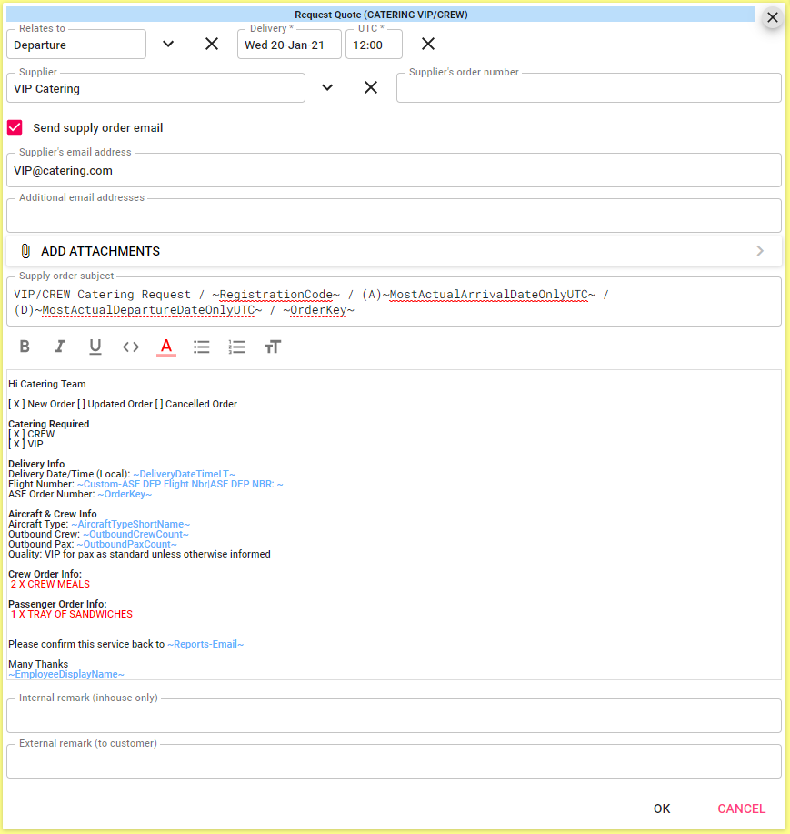The image size is (790, 834).
Task: Click the ~OrderKey~ placeholder in email body
Action: click(125, 494)
